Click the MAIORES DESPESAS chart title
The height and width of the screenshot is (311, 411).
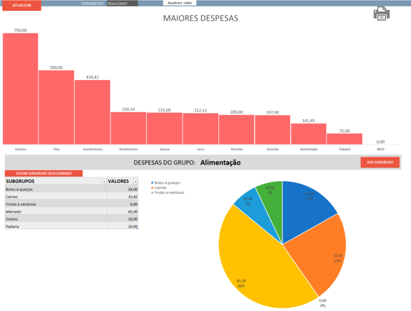[x=201, y=18]
